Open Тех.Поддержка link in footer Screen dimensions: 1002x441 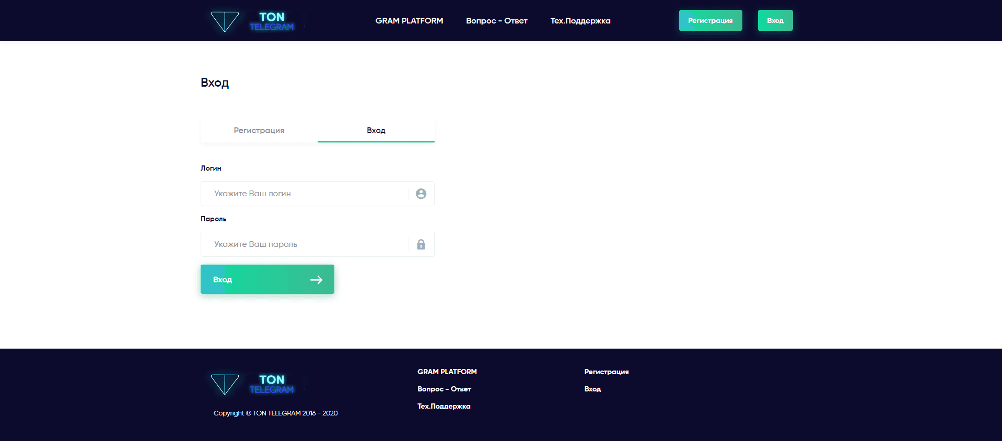click(444, 406)
